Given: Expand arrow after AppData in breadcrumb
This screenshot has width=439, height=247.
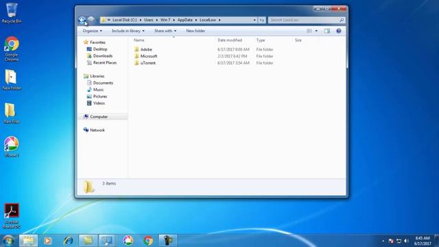Looking at the screenshot, I should point(196,20).
